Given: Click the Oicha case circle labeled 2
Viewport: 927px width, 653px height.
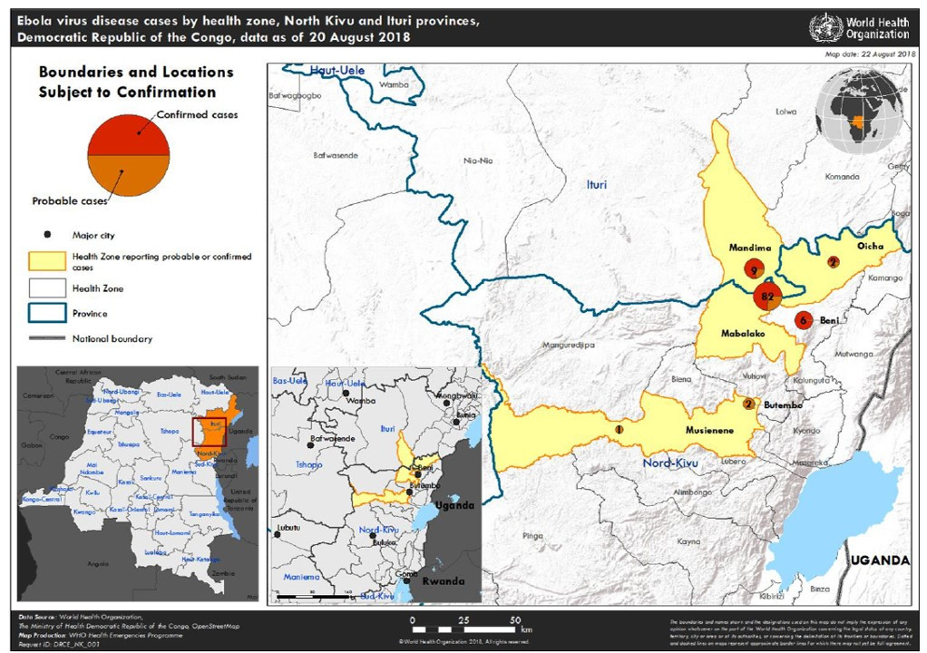Looking at the screenshot, I should 833,262.
